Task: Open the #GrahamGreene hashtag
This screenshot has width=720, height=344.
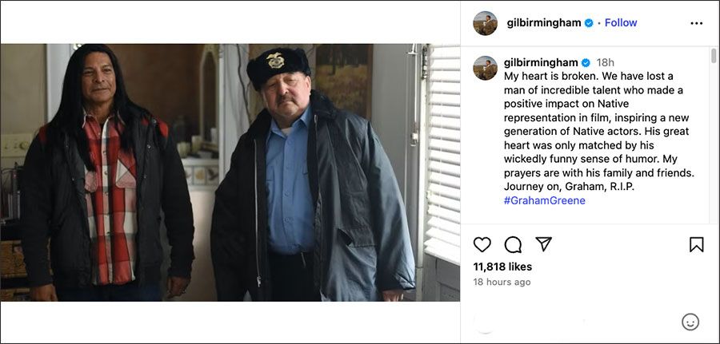Action: tap(544, 200)
